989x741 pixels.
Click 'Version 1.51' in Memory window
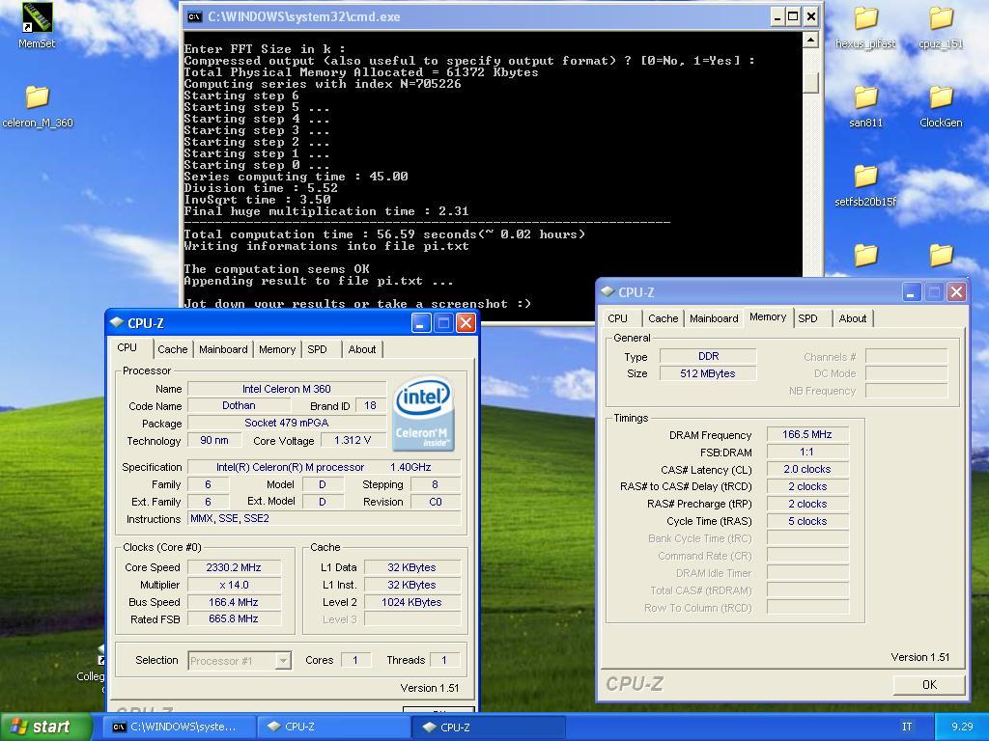tap(919, 656)
